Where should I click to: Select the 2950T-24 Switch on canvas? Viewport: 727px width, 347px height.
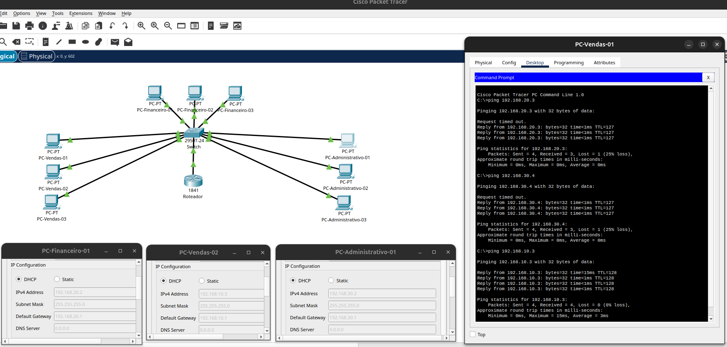[x=194, y=133]
